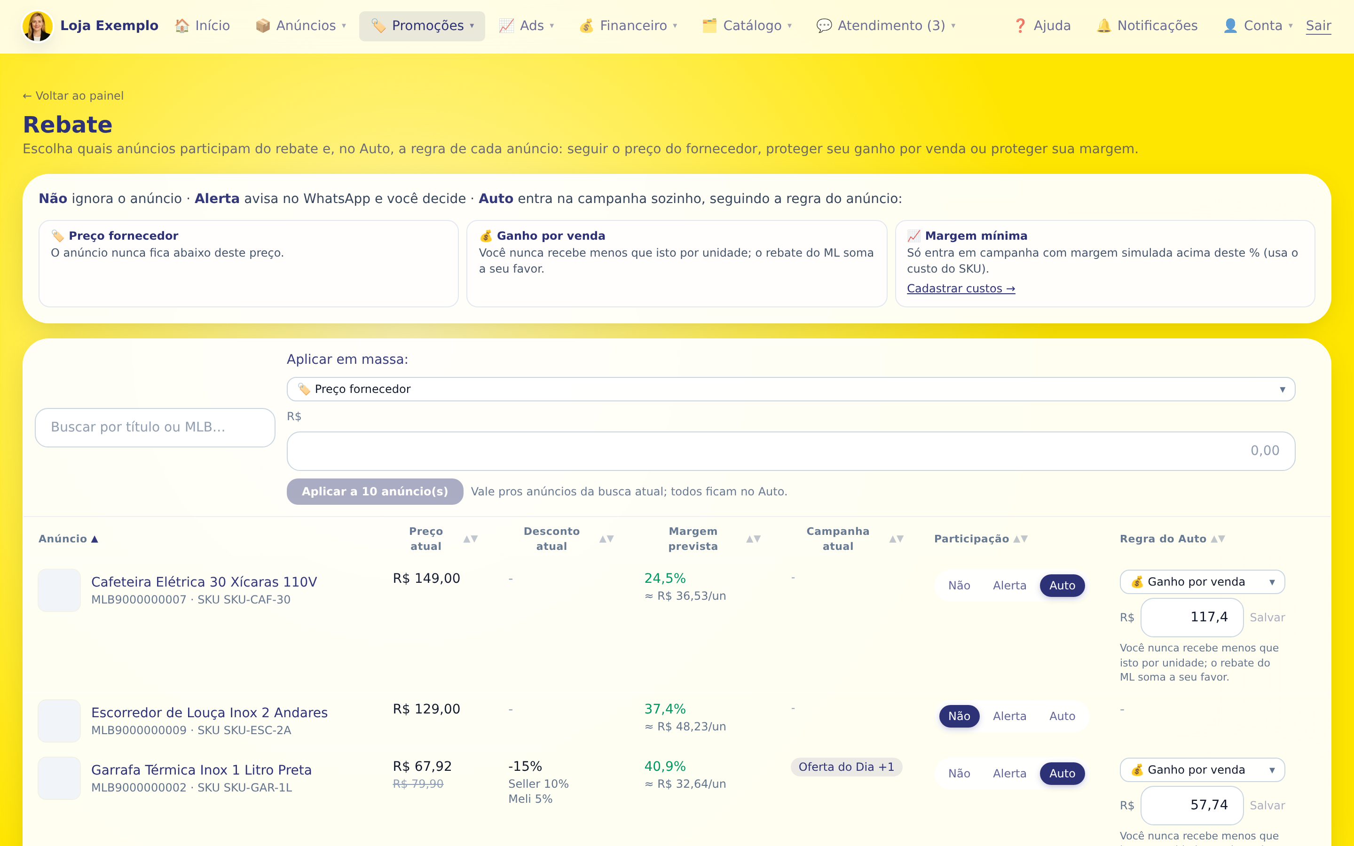
Task: Set Escorredor de Louça participation to Auto
Action: pos(1062,716)
